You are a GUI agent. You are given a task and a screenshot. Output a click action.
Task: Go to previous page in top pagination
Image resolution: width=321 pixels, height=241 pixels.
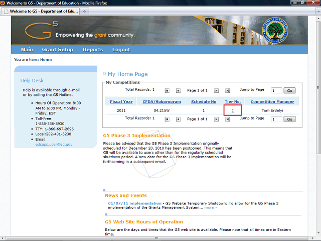pyautogui.click(x=178, y=90)
